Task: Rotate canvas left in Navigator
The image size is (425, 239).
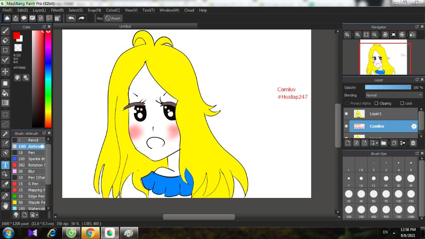Action: (385, 35)
